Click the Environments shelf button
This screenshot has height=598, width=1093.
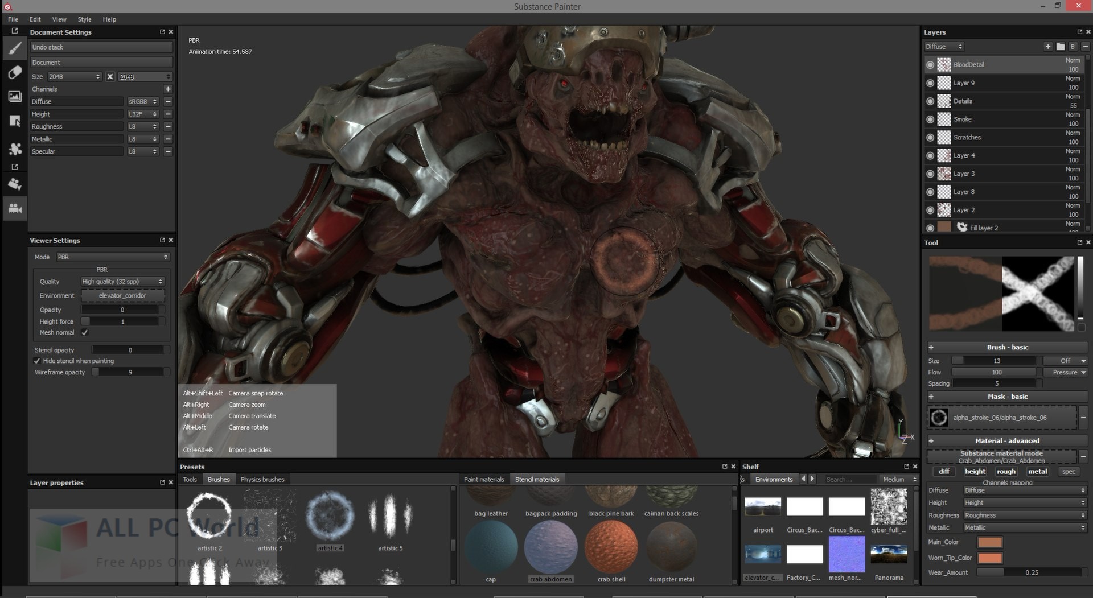[x=774, y=480]
